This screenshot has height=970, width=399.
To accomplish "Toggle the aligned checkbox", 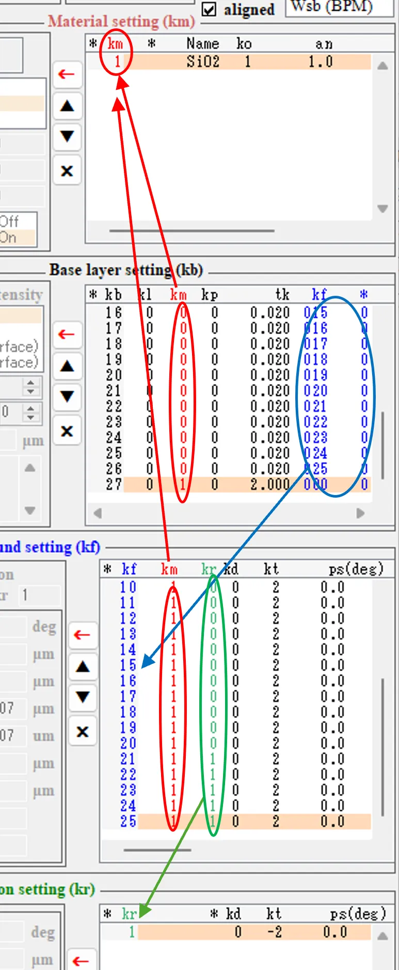I will pos(209,9).
